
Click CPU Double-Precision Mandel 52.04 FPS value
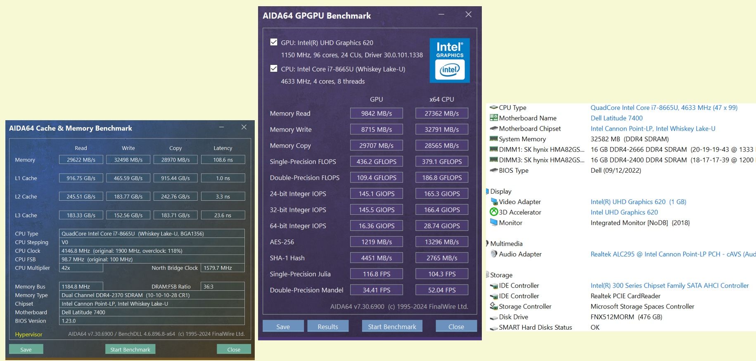442,290
